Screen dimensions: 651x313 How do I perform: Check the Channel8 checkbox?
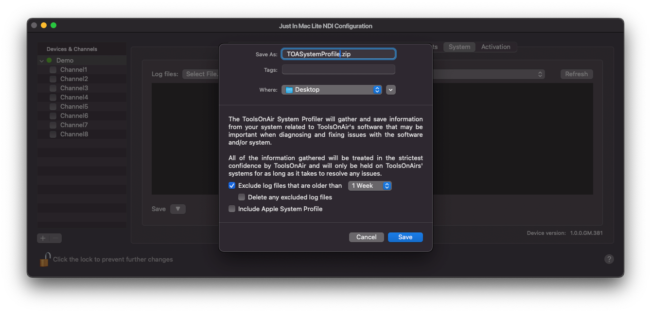coord(53,134)
